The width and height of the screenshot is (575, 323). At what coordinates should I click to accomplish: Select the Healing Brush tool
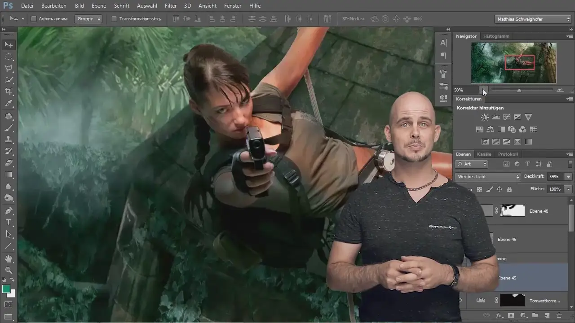click(x=9, y=116)
